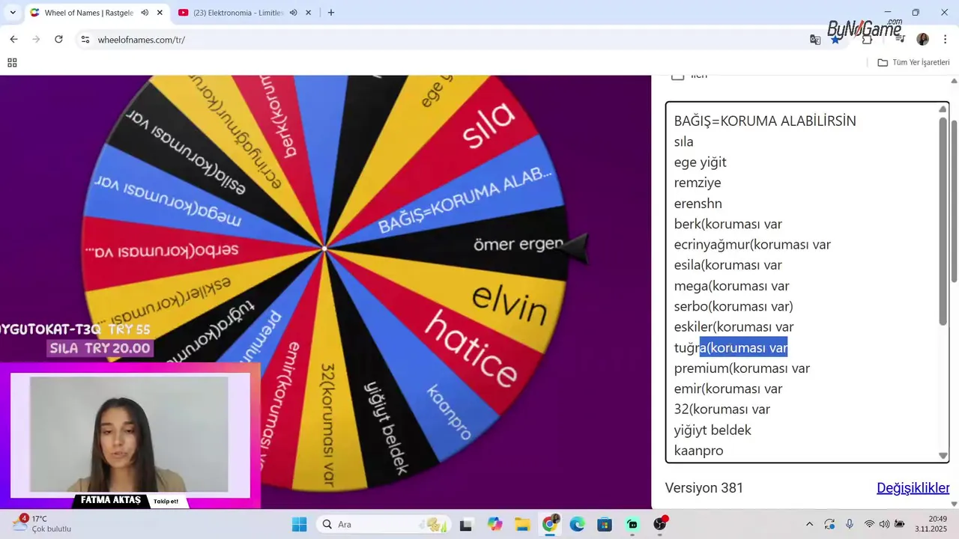
Task: Open the Değişiklikler link
Action: click(x=913, y=488)
